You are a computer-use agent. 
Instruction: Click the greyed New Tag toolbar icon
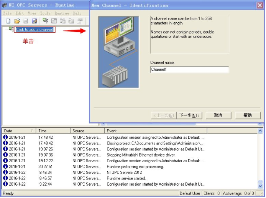[x=71, y=21]
